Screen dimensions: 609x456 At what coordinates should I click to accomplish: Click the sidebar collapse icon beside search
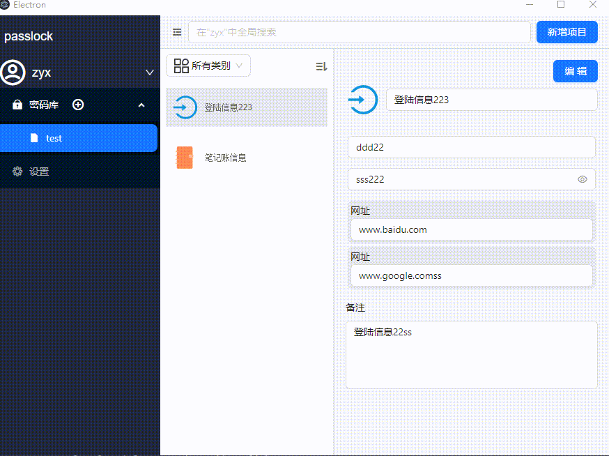pos(177,32)
